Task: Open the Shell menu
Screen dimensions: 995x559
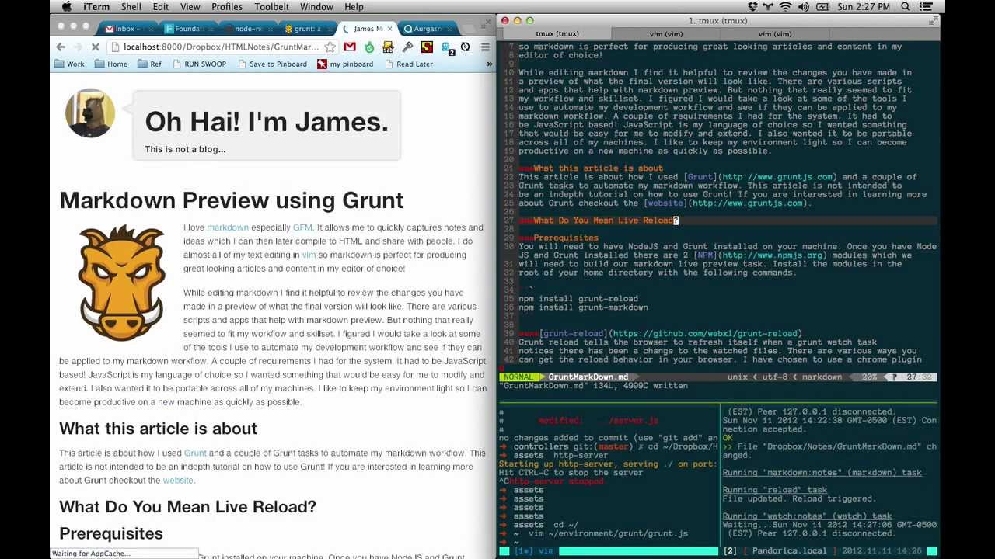Action: point(131,7)
